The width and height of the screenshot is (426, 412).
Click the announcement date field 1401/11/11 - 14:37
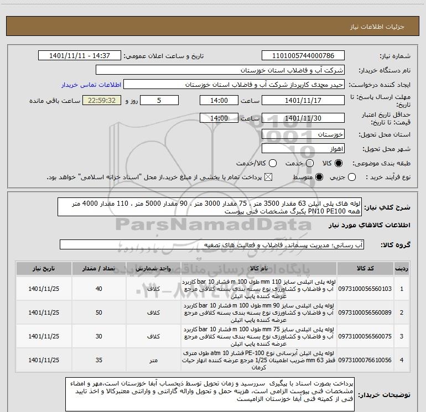pos(80,56)
